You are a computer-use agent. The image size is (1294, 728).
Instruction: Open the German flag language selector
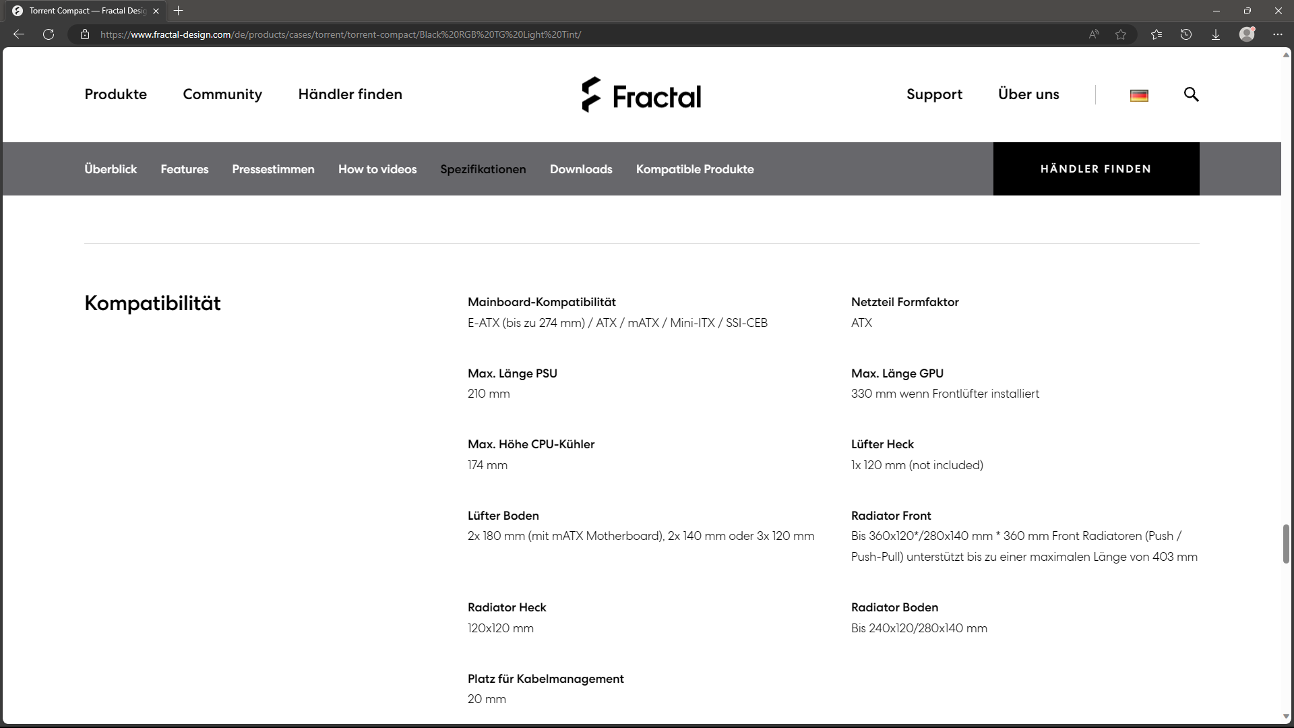[1139, 95]
